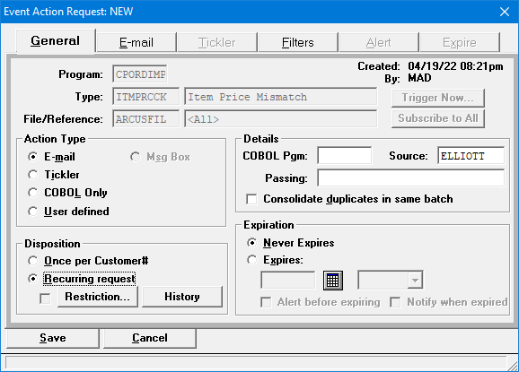
Task: Open the expiration date calendar picker
Action: 332,281
